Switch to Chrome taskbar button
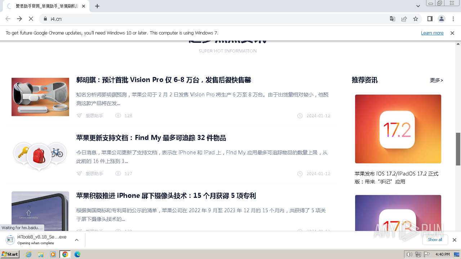 pos(65,254)
